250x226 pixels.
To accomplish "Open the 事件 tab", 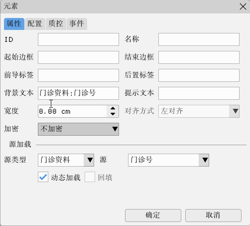I will pos(77,24).
